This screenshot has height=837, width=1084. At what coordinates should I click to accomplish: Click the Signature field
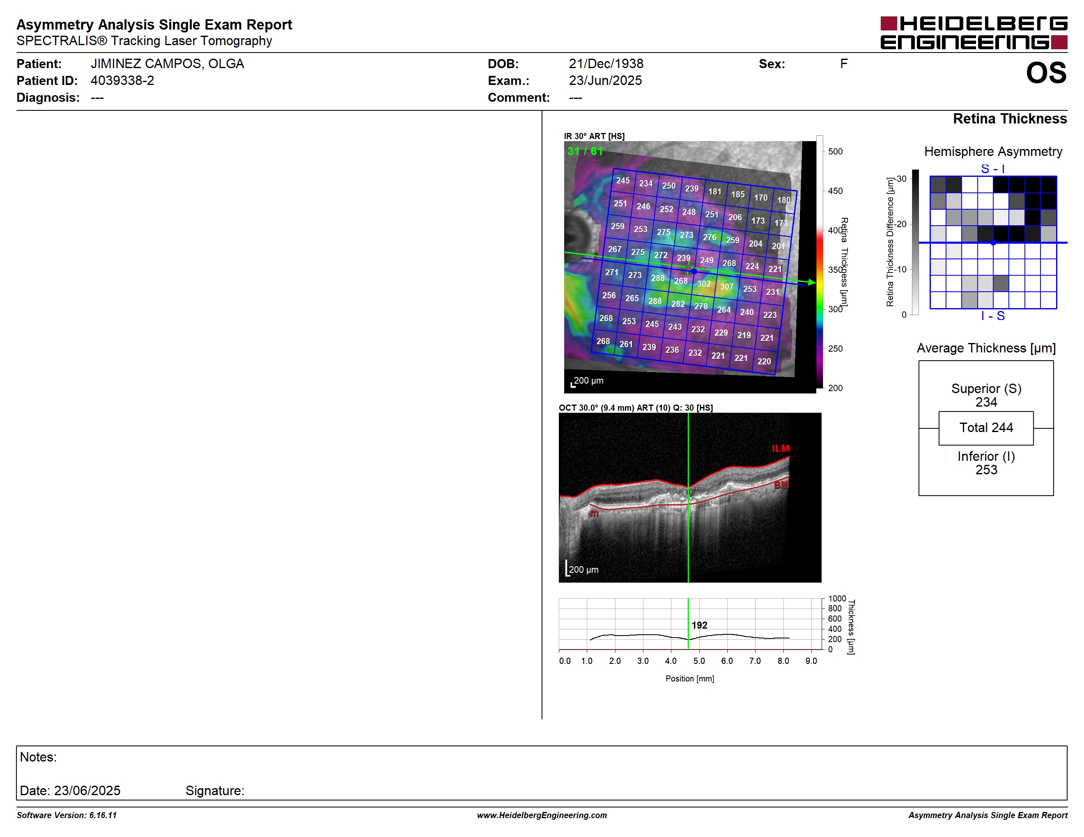[215, 790]
